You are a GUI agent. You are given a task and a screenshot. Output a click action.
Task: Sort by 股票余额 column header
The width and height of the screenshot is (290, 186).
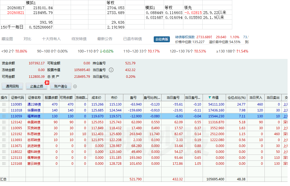point(51,98)
